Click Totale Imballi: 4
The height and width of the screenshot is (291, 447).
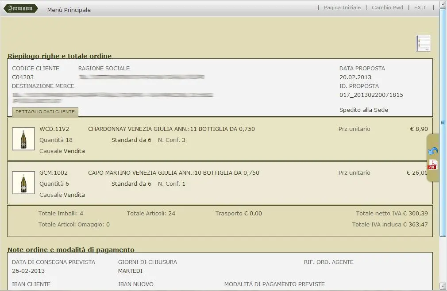[x=61, y=214]
